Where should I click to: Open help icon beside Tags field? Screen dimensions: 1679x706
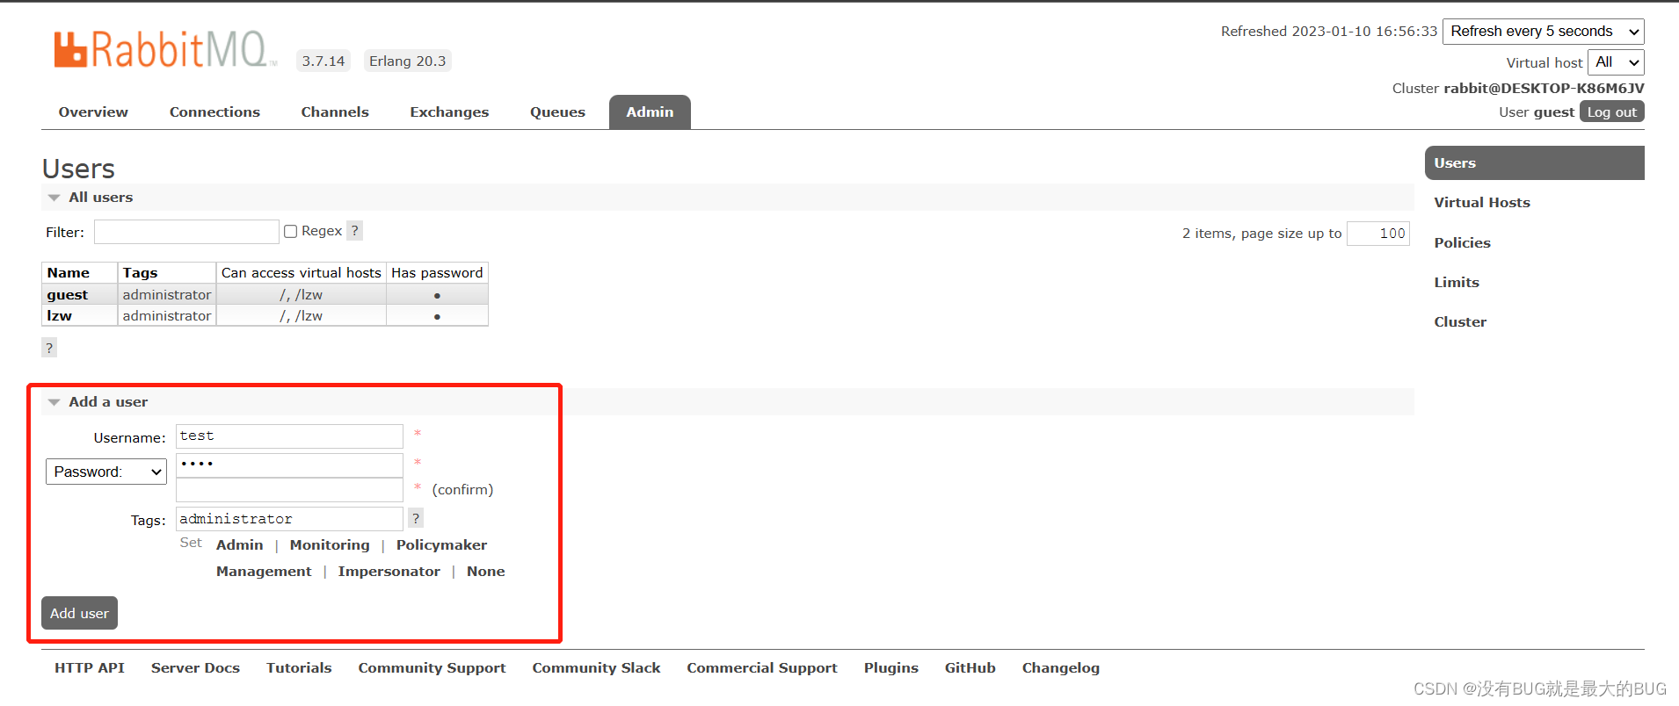(x=416, y=518)
